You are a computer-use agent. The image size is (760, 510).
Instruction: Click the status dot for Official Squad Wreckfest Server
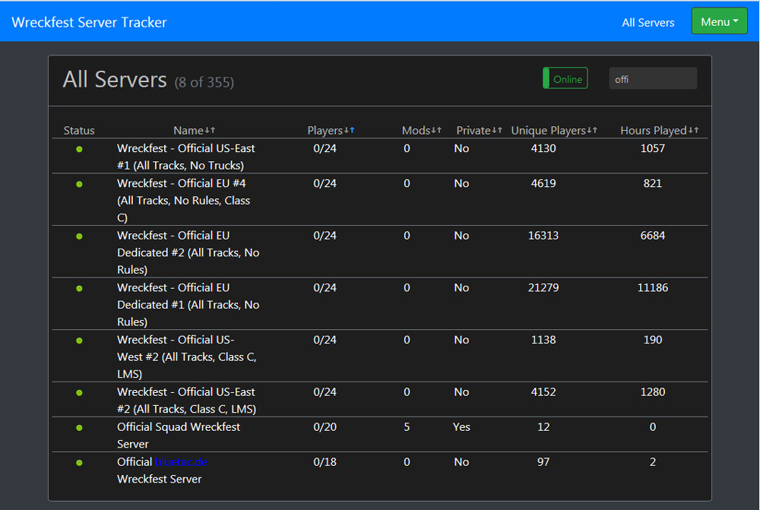click(x=79, y=428)
